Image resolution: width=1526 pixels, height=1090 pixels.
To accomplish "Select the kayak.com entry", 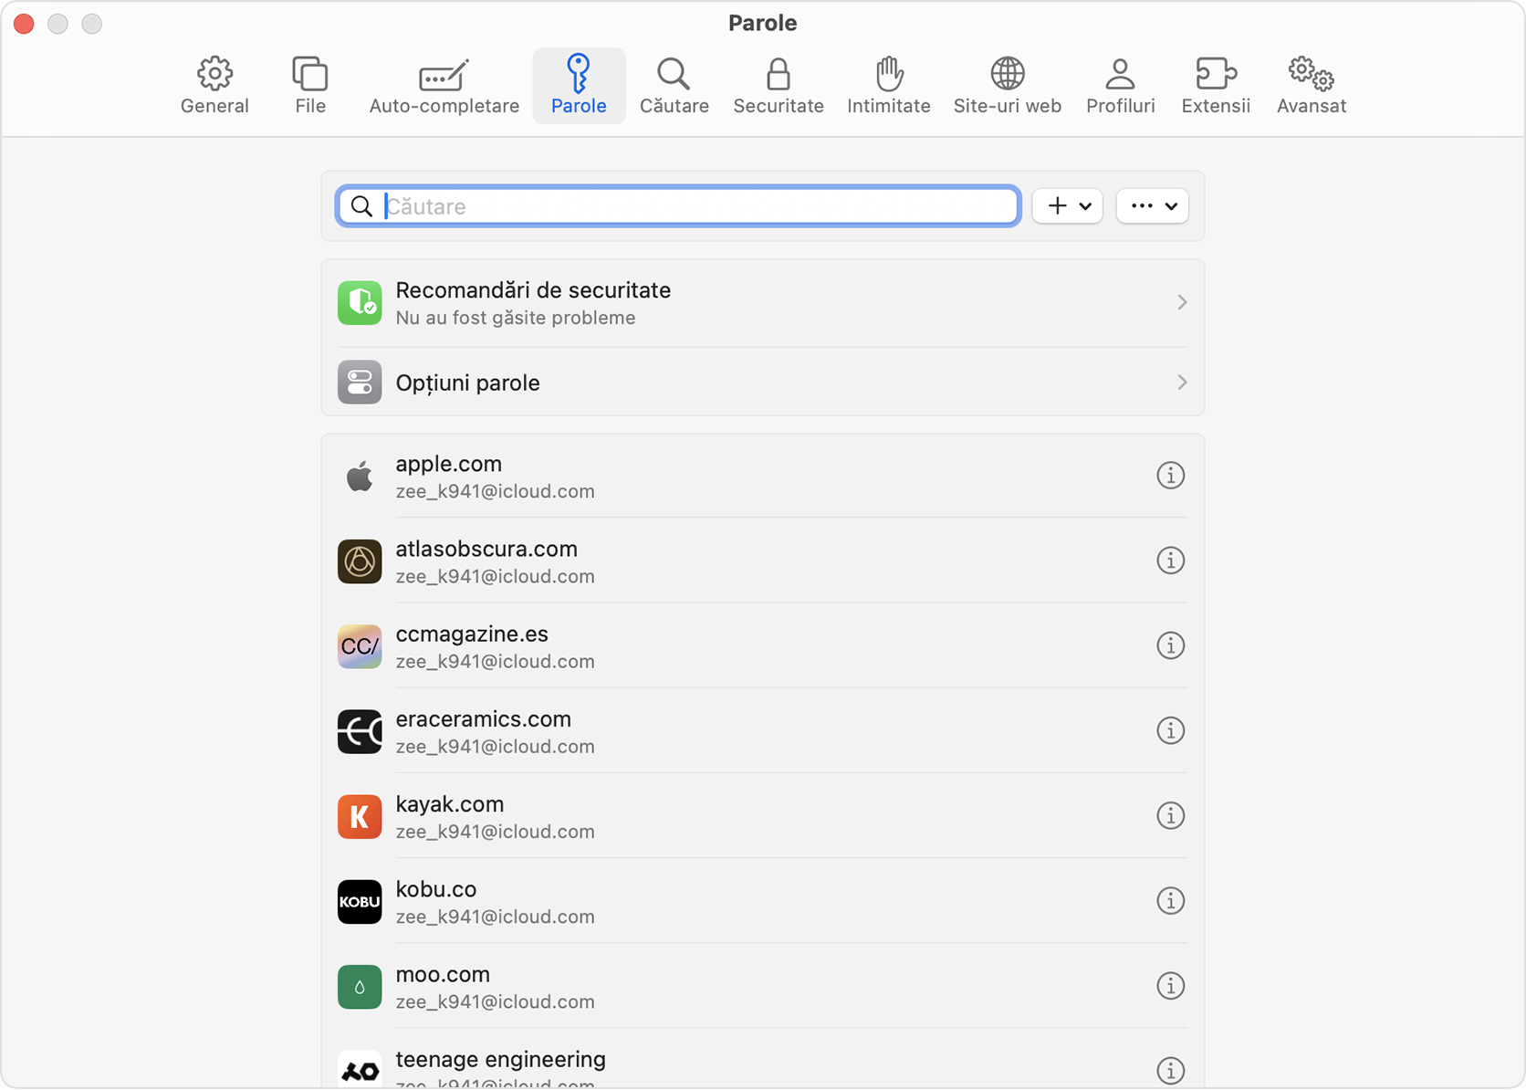I will click(x=763, y=816).
